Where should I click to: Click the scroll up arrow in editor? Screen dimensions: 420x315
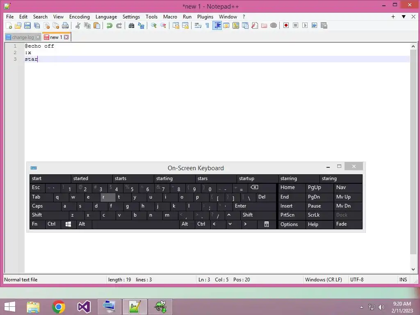[413, 46]
